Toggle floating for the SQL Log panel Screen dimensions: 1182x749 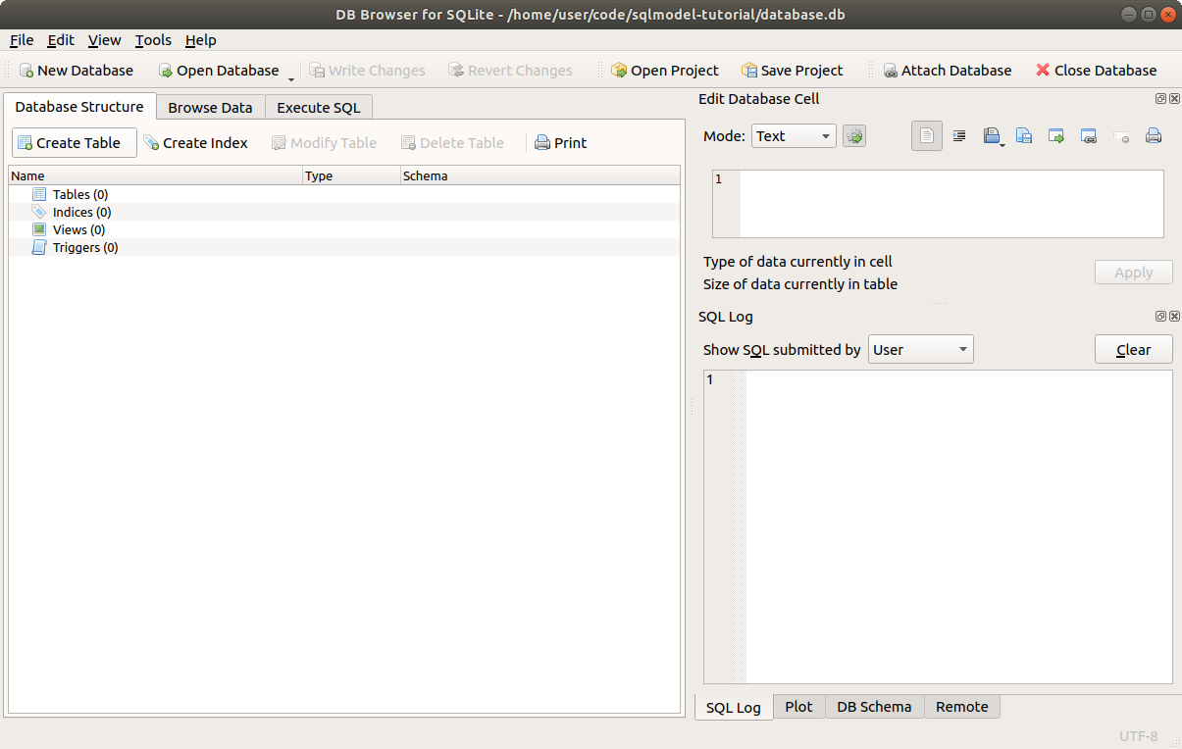[x=1160, y=317]
